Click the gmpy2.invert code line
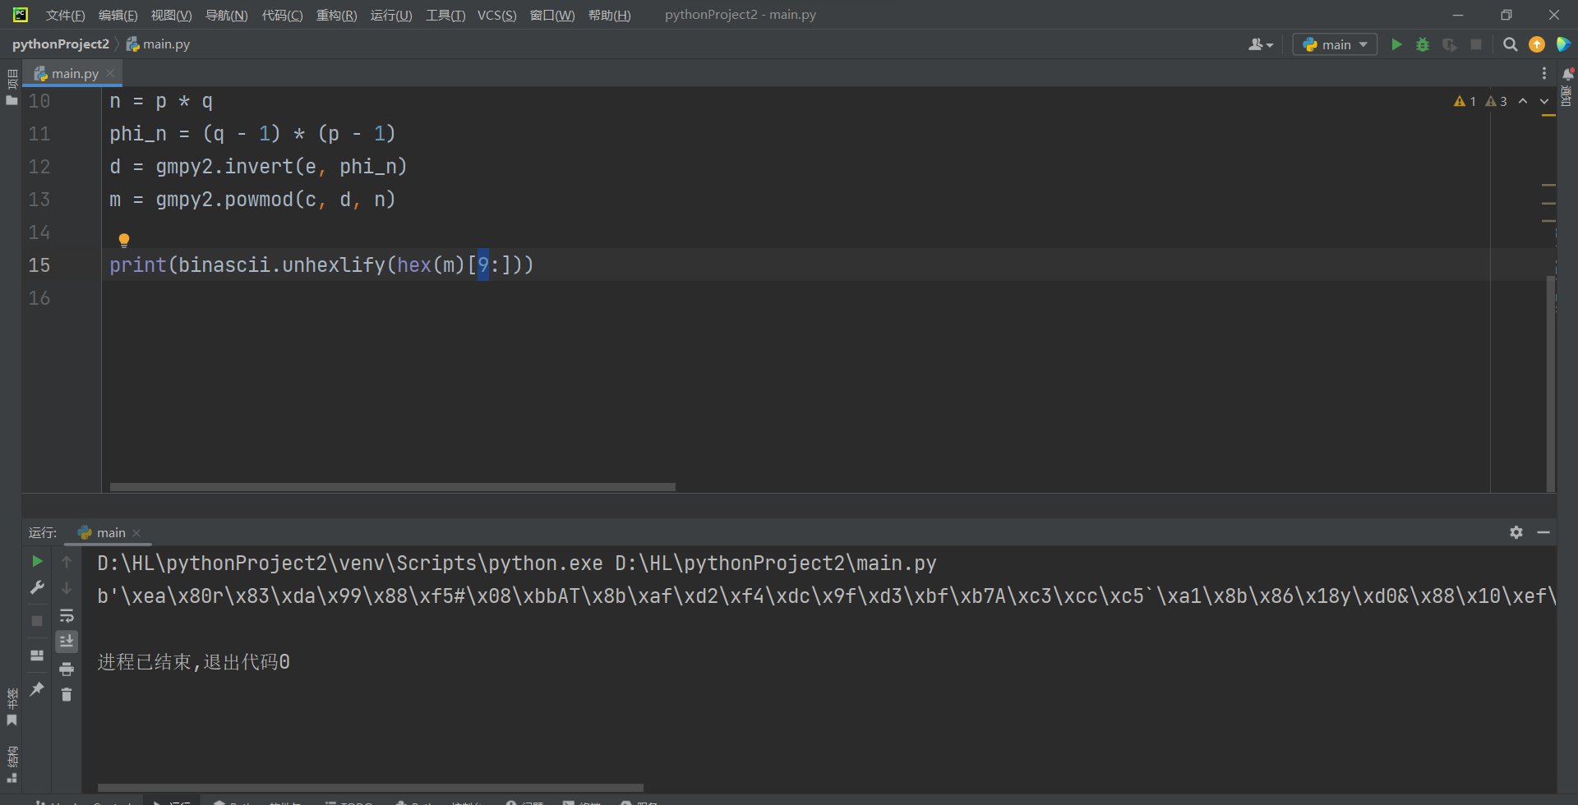 pos(258,167)
